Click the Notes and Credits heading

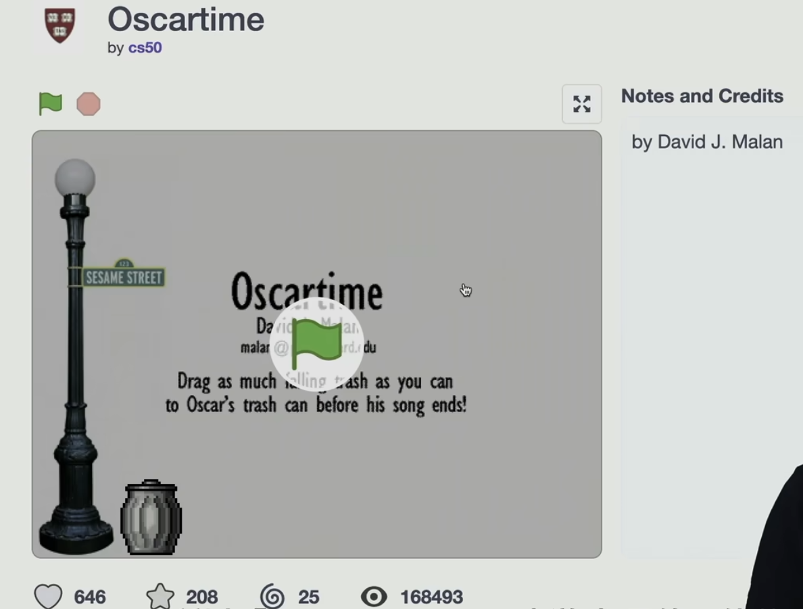702,96
